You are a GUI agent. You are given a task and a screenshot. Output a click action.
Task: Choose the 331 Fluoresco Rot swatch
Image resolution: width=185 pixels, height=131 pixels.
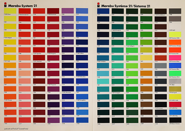coord(175,50)
